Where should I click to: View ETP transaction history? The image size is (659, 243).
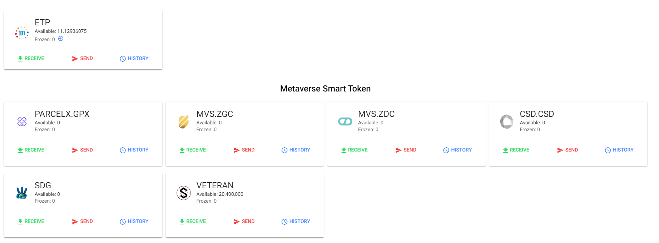134,58
